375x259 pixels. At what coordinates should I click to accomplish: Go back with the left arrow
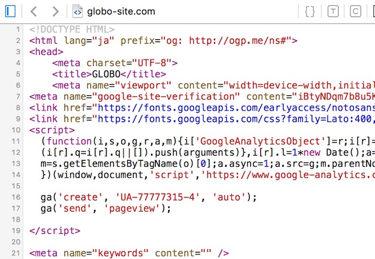(34, 11)
